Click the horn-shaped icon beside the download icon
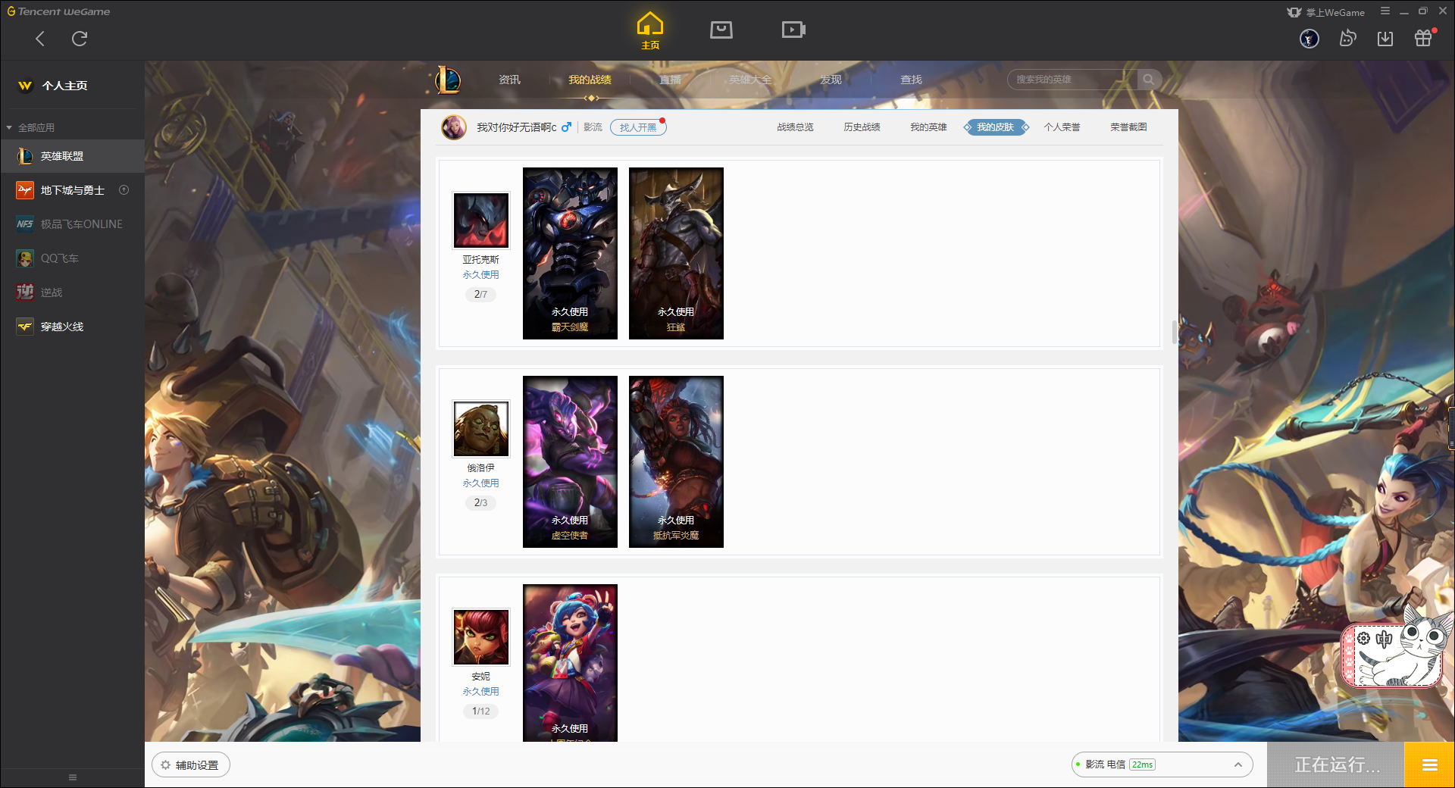The height and width of the screenshot is (788, 1455). (x=1347, y=38)
